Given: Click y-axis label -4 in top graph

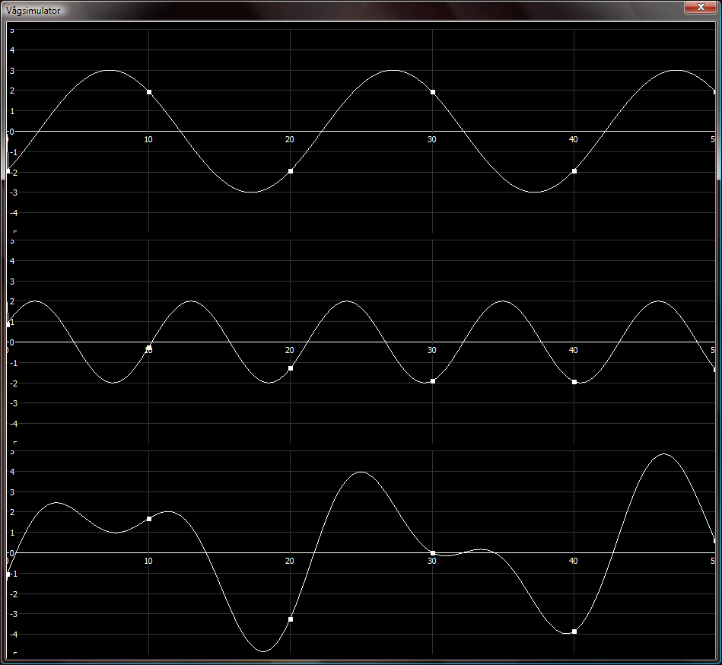Looking at the screenshot, I should coord(14,213).
